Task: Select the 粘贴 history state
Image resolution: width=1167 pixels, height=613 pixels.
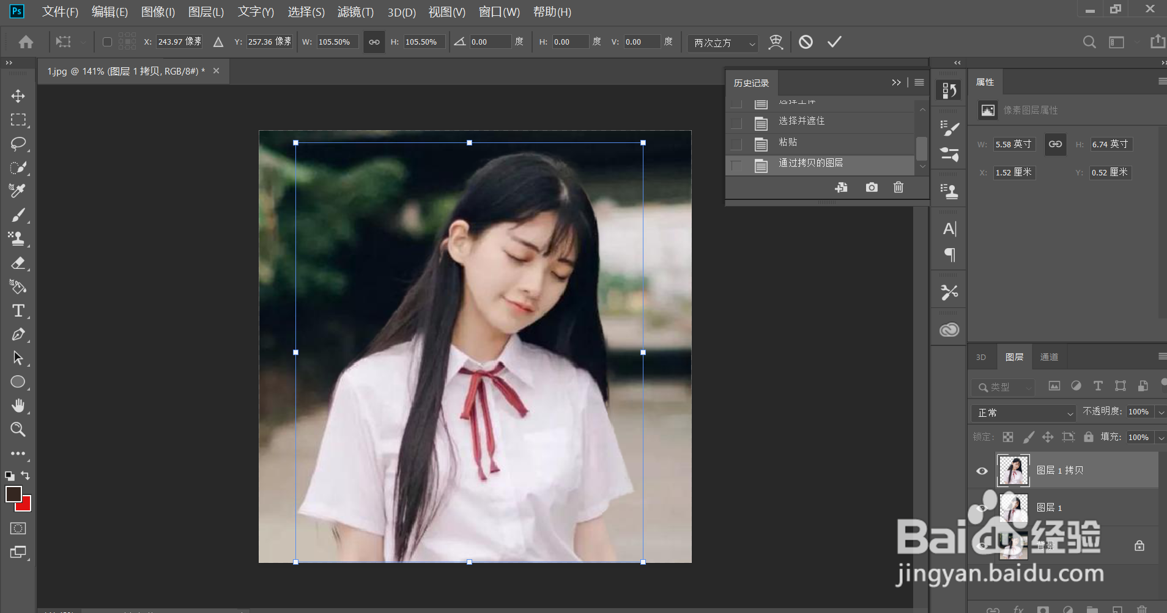Action: 820,144
